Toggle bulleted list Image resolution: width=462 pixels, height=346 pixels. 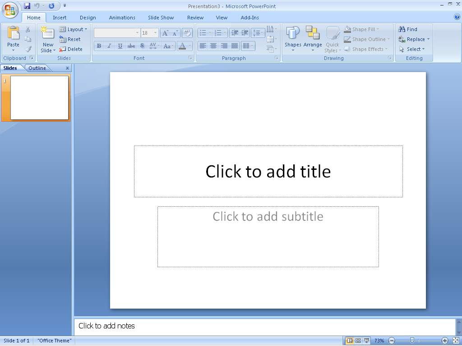[203, 32]
